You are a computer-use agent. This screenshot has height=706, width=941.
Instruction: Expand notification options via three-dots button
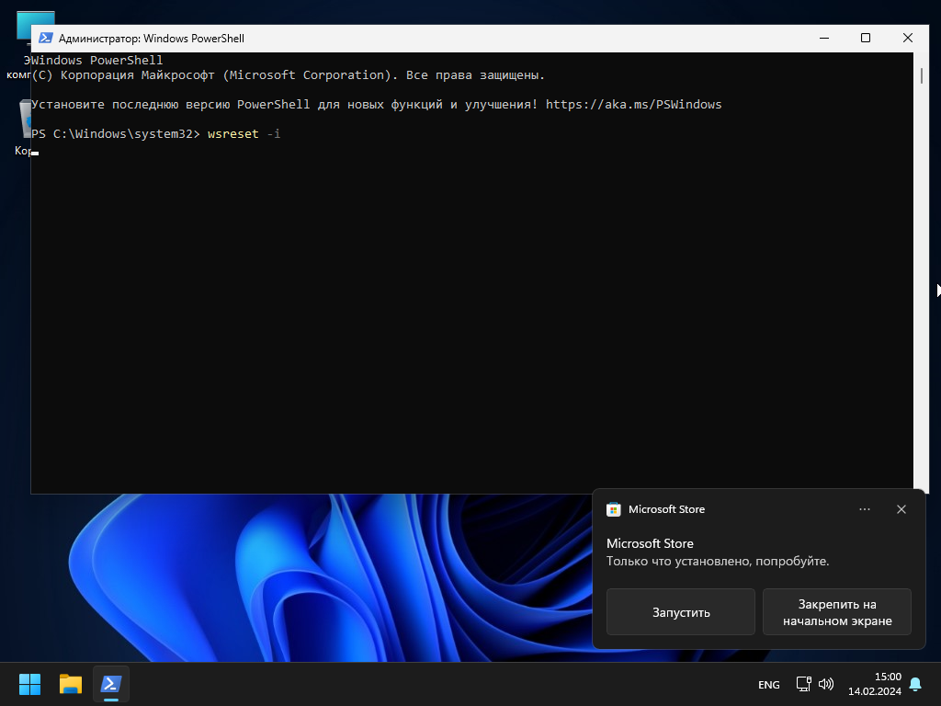(x=864, y=509)
